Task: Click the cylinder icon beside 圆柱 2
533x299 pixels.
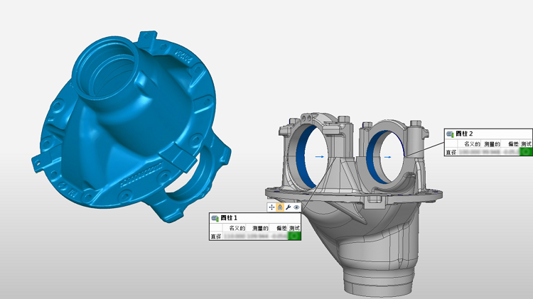Action: tap(450, 134)
